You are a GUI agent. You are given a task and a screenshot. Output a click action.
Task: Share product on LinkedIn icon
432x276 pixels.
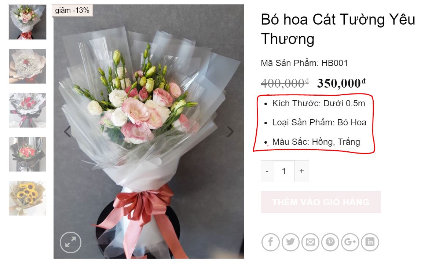(370, 242)
